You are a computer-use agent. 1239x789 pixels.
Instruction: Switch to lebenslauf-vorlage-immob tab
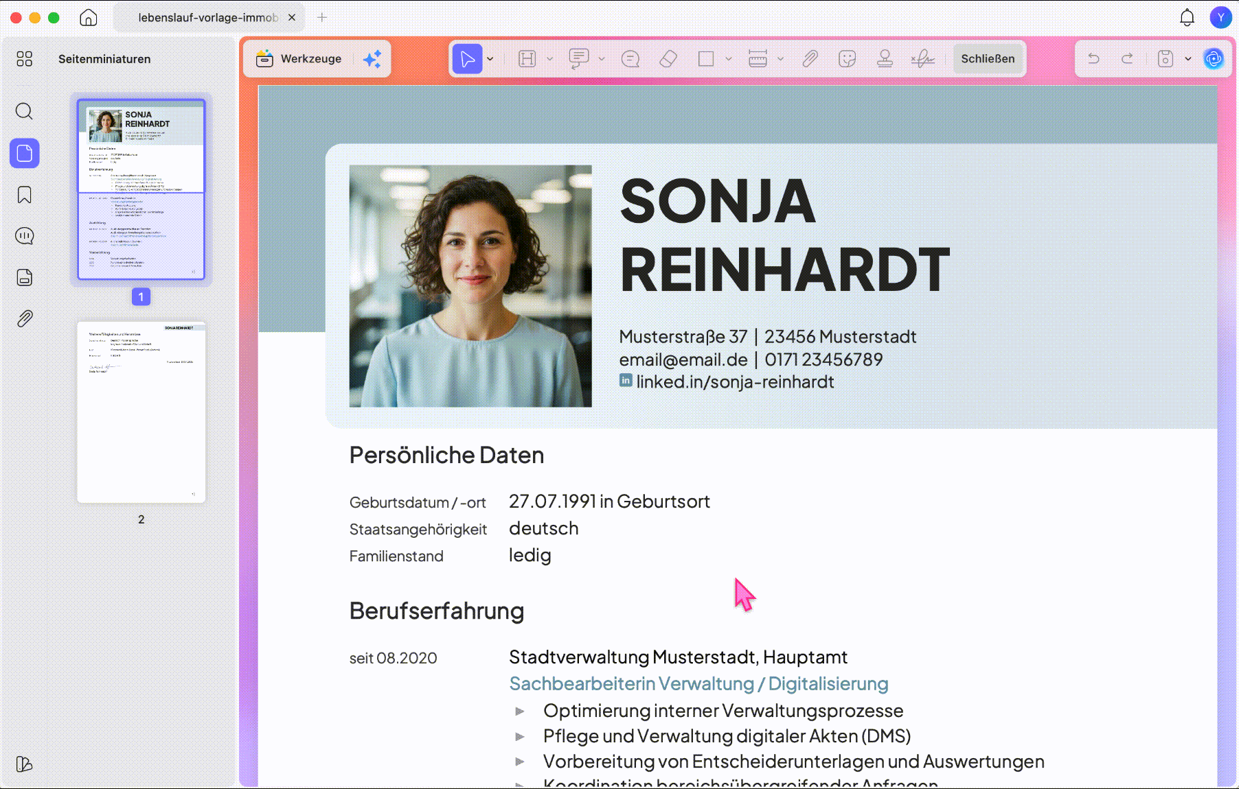(x=208, y=18)
